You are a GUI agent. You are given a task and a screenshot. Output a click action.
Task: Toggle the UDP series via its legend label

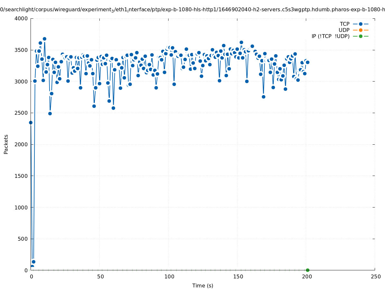click(x=344, y=30)
